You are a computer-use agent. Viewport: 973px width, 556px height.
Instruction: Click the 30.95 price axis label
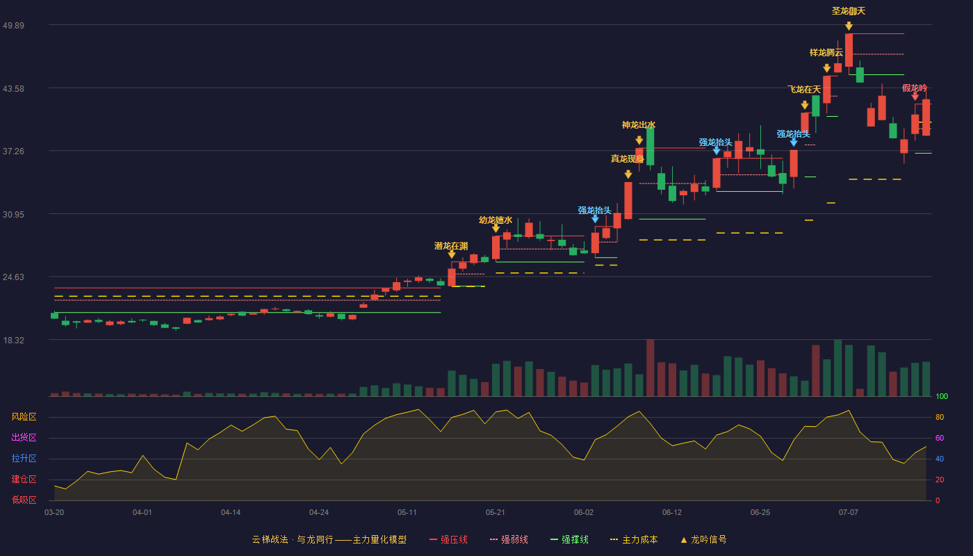click(x=14, y=215)
